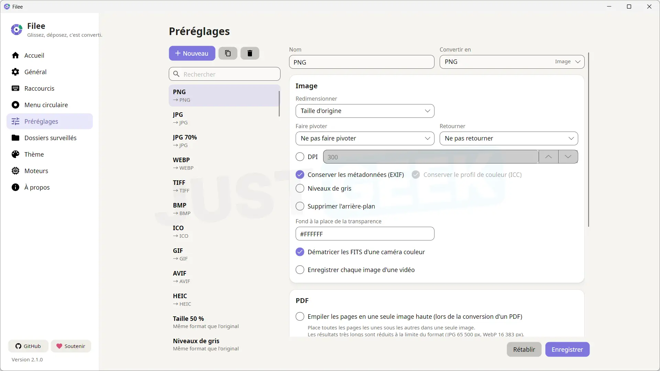This screenshot has height=371, width=660.
Task: Click the Nom preset name field
Action: click(x=362, y=62)
